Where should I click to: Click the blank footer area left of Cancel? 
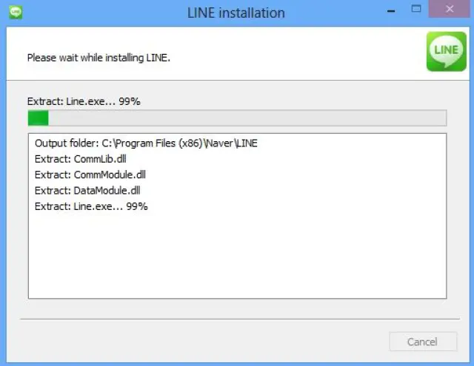tap(200, 342)
